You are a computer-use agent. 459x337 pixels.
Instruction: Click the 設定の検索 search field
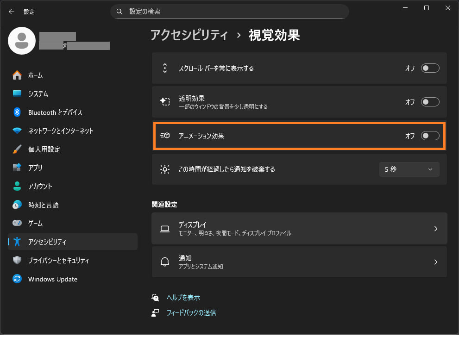point(229,11)
